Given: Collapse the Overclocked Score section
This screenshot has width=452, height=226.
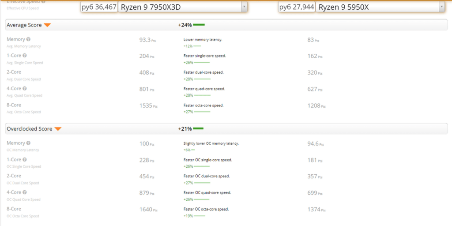Looking at the screenshot, I should pos(226,129).
